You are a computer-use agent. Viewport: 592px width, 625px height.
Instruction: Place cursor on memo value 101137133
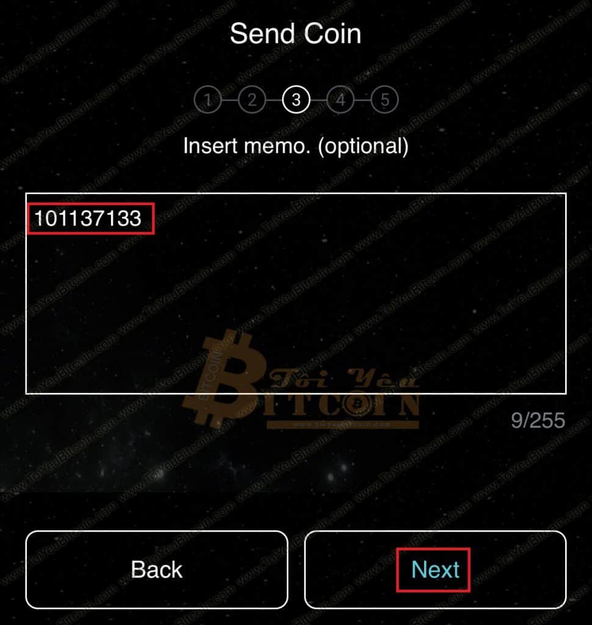(x=88, y=219)
